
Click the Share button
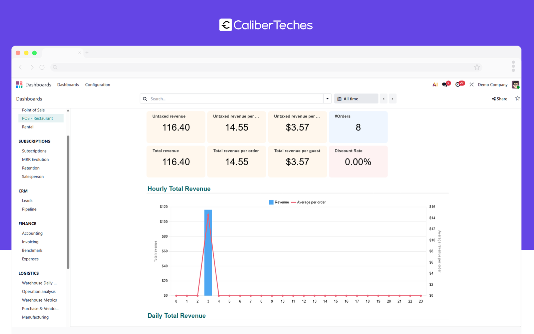(500, 99)
